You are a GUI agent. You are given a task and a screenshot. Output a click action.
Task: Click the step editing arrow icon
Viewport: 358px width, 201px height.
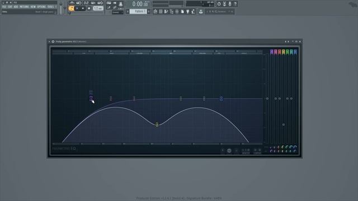pyautogui.click(x=115, y=3)
